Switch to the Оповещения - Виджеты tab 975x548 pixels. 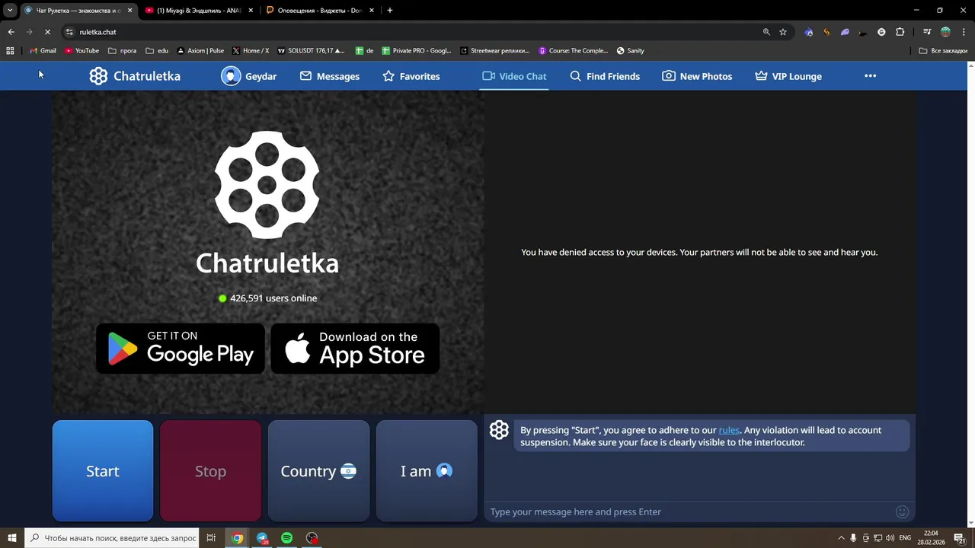coord(320,11)
